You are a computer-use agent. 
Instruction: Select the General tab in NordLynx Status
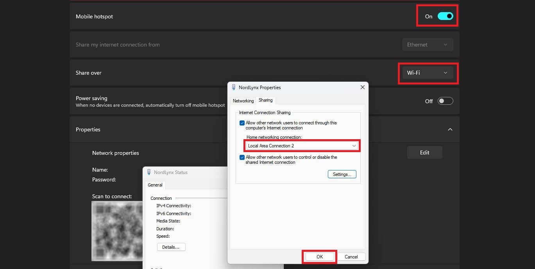tap(155, 185)
